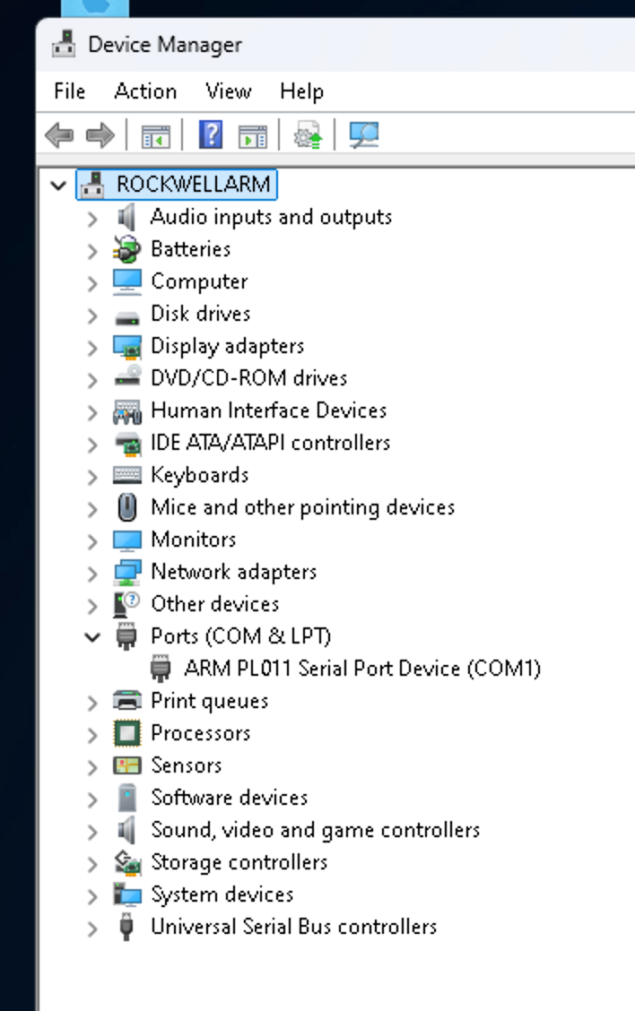The width and height of the screenshot is (635, 1011).
Task: Click the Update driver software toolbar icon
Action: pos(307,134)
